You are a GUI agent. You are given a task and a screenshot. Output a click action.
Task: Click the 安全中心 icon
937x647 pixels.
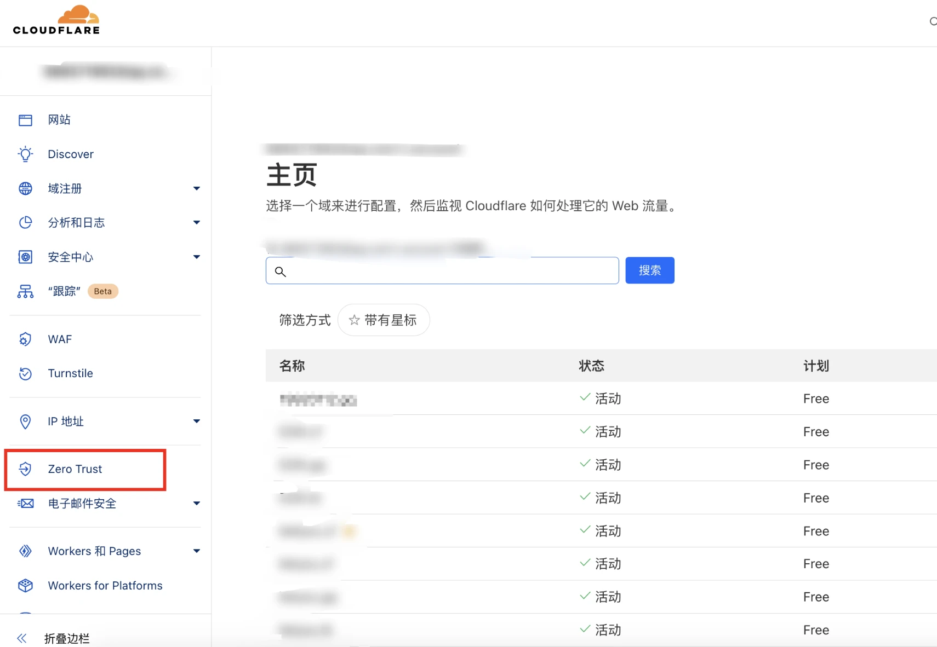(x=25, y=257)
